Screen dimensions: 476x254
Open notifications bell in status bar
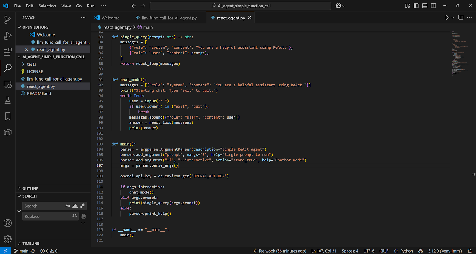(469, 251)
